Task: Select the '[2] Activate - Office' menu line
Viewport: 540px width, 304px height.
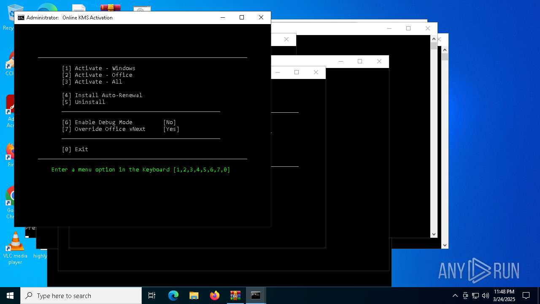Action: (97, 75)
